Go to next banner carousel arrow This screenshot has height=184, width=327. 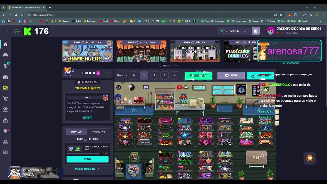pos(176,66)
